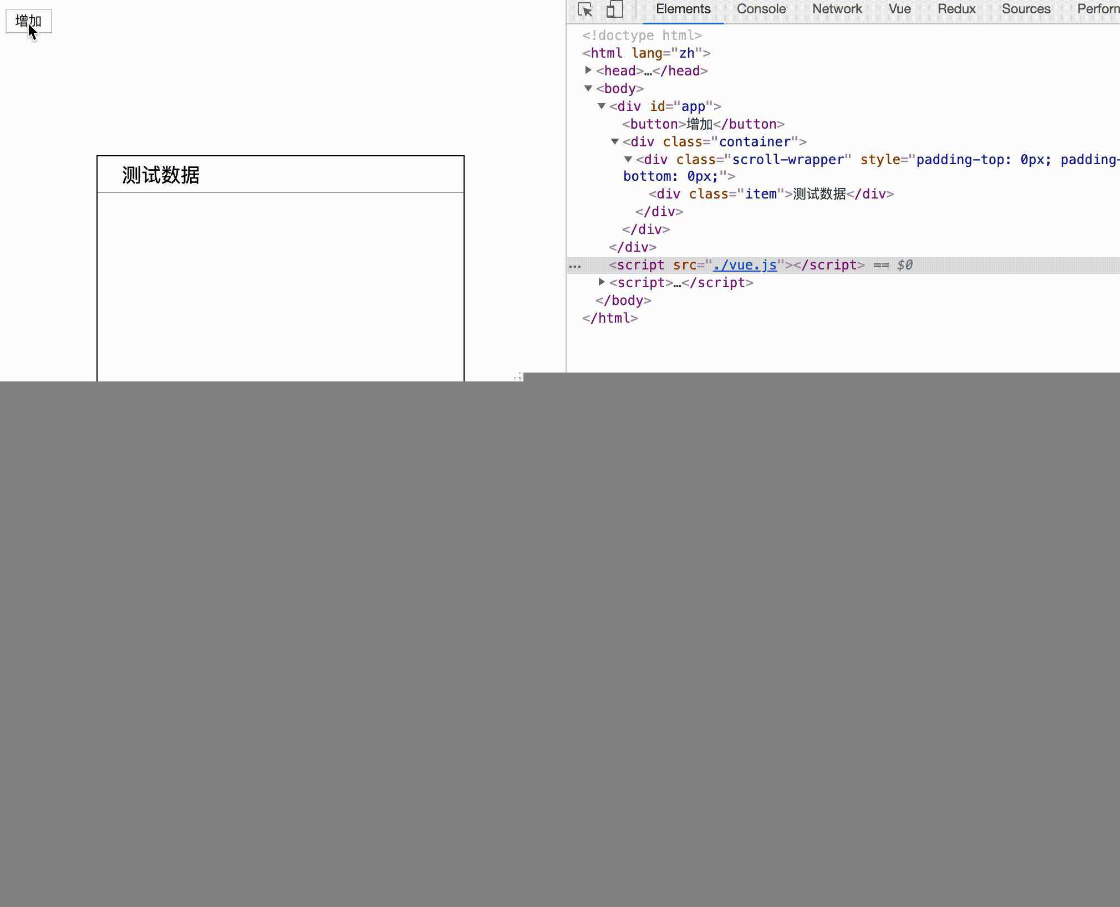Screen dimensions: 1120x907
Task: Select the button 增加 element in DOM tree
Action: [703, 124]
